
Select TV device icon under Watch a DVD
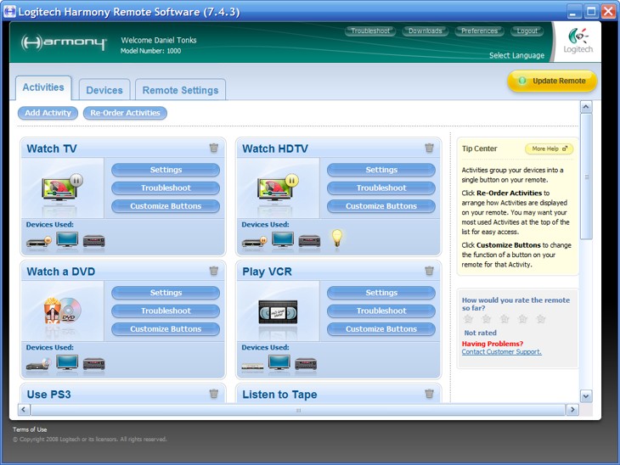tap(67, 362)
